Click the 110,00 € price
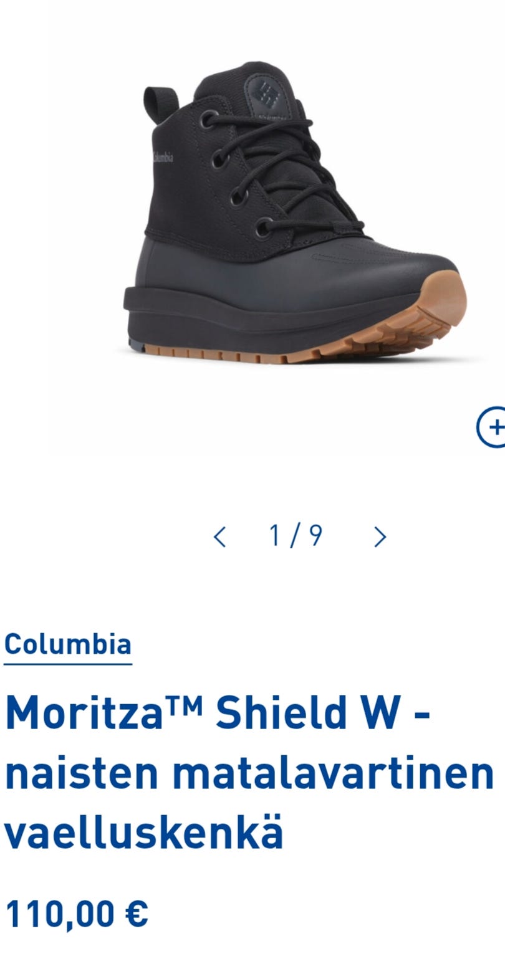The width and height of the screenshot is (505, 969). point(77,914)
